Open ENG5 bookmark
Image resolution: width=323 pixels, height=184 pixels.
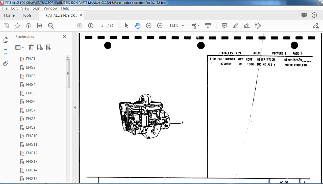point(31,93)
